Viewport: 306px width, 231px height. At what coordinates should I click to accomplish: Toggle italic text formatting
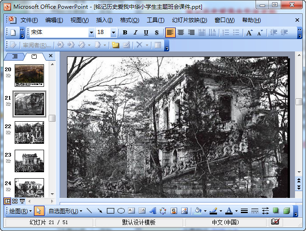(x=135, y=33)
